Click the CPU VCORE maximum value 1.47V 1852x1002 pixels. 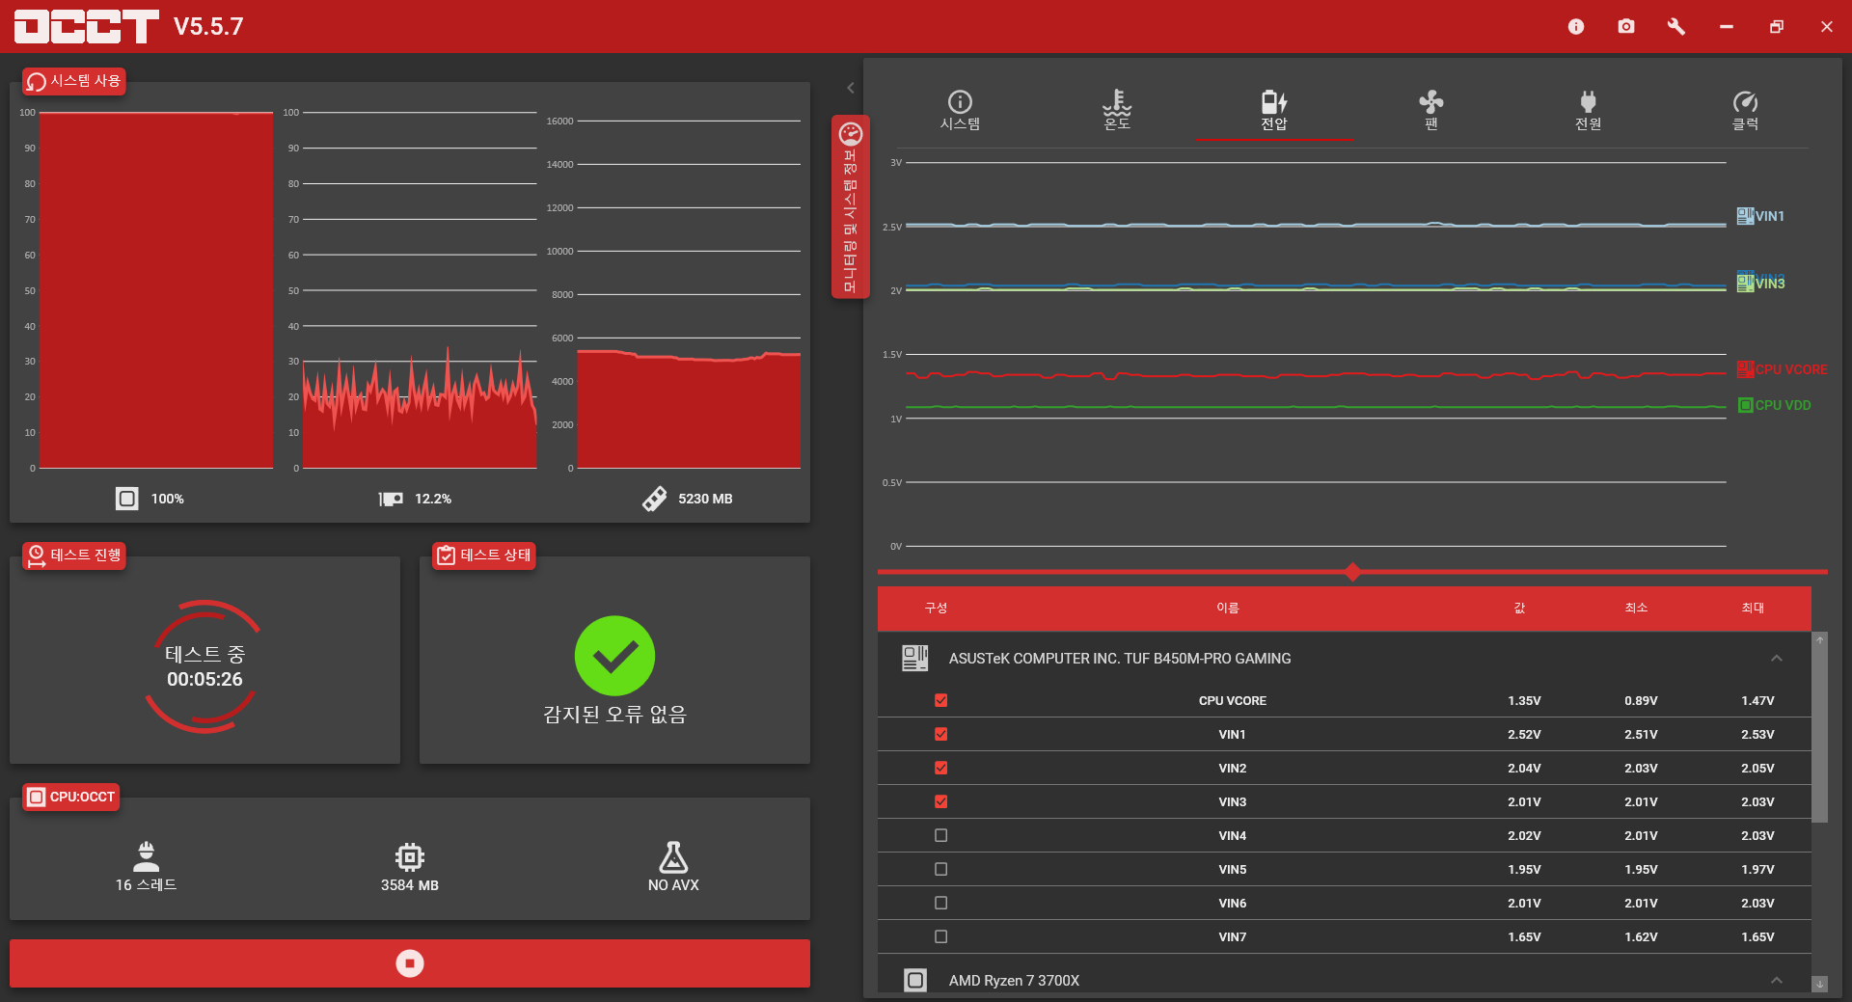[x=1757, y=701]
